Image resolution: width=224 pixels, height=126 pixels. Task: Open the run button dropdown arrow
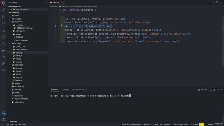tap(214, 2)
